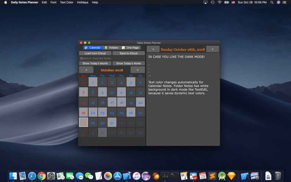The image size is (291, 182).
Task: Click Show Today's Notes button
Action: point(129,63)
